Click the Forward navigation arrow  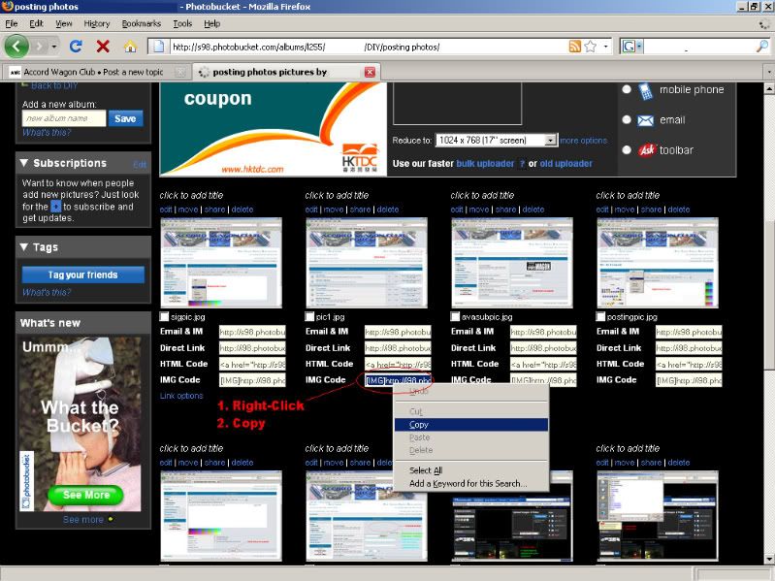click(40, 47)
